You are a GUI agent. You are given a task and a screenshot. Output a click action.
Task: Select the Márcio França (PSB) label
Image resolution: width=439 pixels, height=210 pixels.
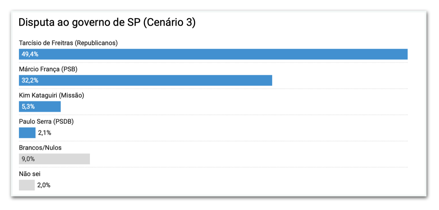(48, 69)
